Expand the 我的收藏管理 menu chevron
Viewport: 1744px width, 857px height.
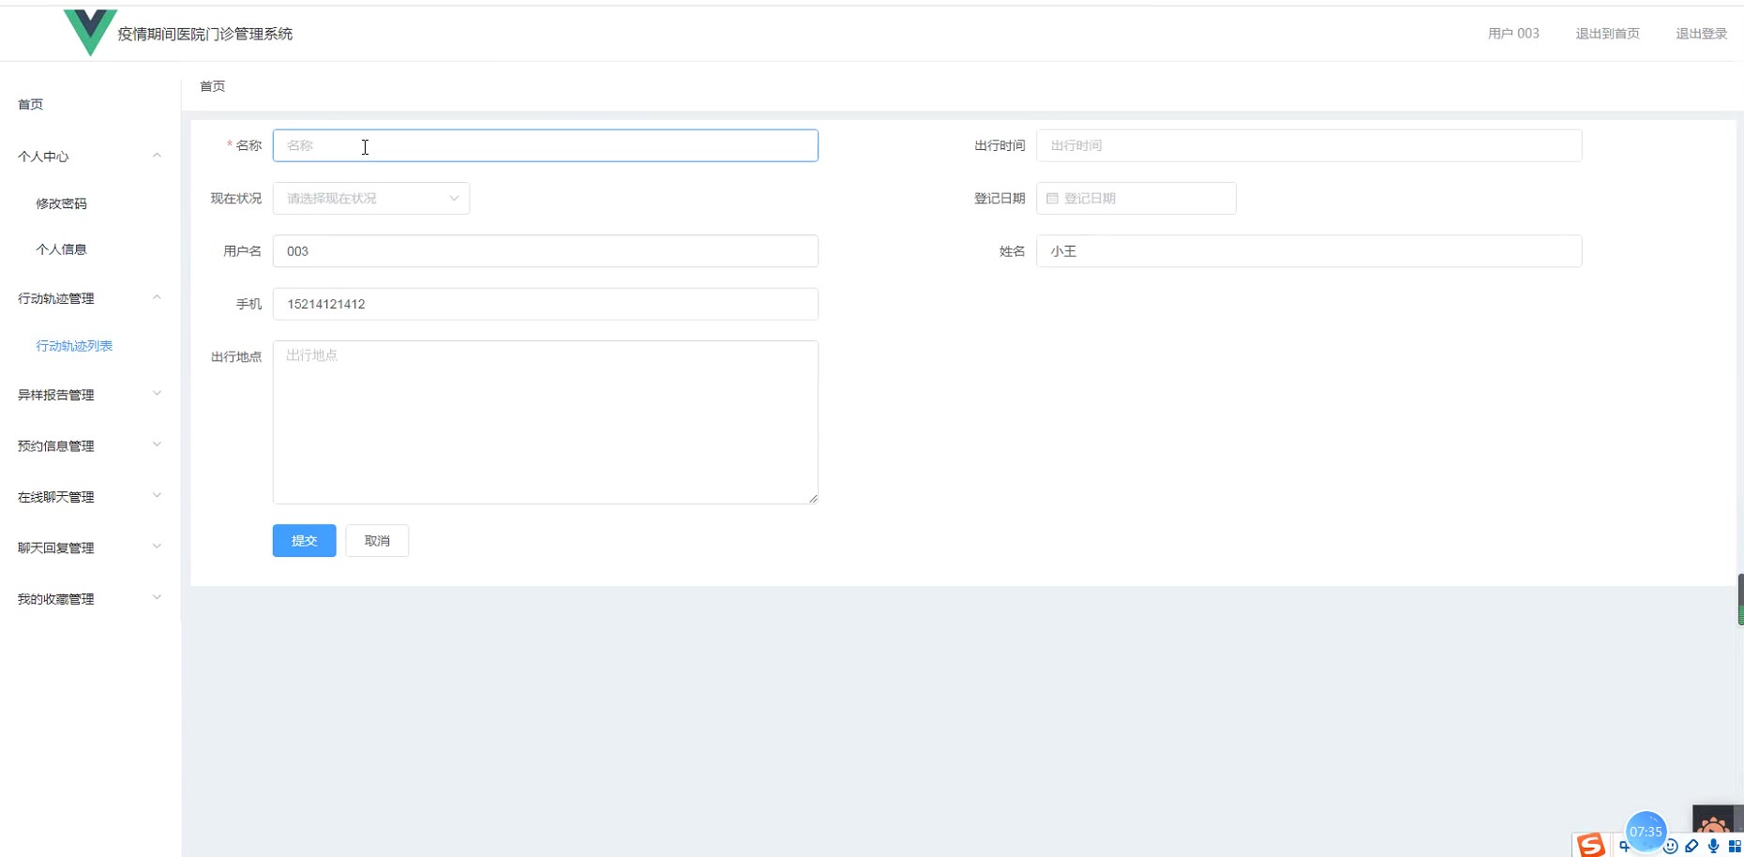point(157,597)
